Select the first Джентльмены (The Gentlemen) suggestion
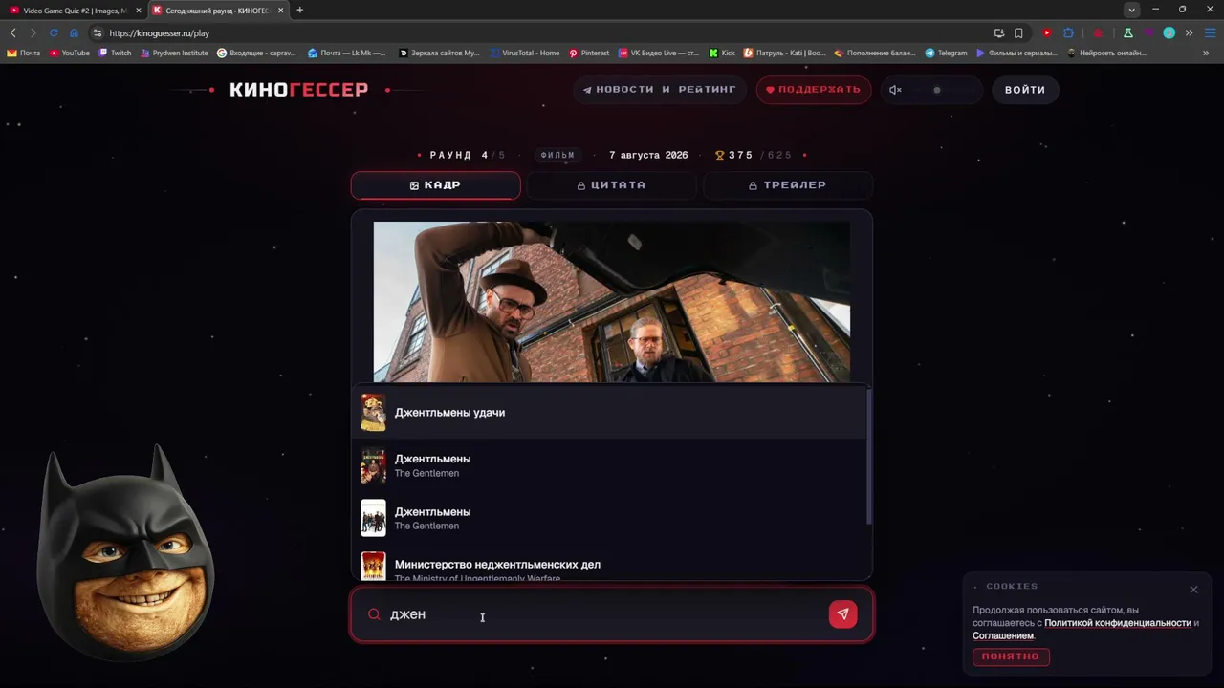Image resolution: width=1224 pixels, height=688 pixels. pyautogui.click(x=611, y=465)
